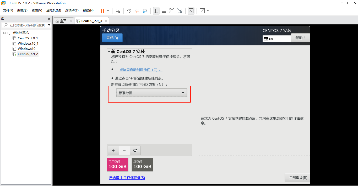Click the pause virtual machine icon
The image size is (358, 186).
102,11
